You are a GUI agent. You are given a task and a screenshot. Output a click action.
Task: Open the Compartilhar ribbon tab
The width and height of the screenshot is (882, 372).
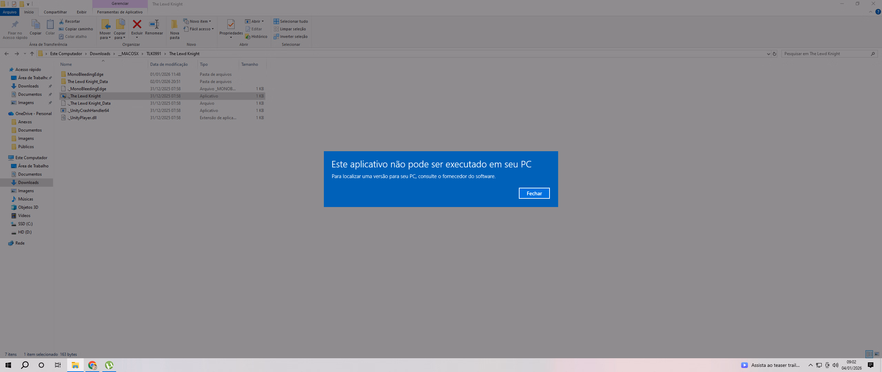(x=55, y=12)
